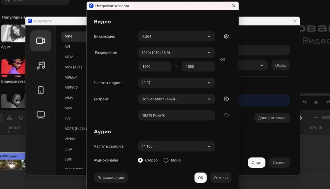Click Отмена in the Сохранить window
The height and width of the screenshot is (189, 330).
coord(279,163)
